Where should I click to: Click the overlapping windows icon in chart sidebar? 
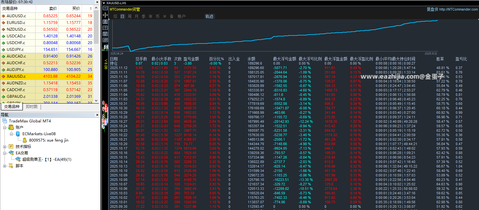point(105,40)
